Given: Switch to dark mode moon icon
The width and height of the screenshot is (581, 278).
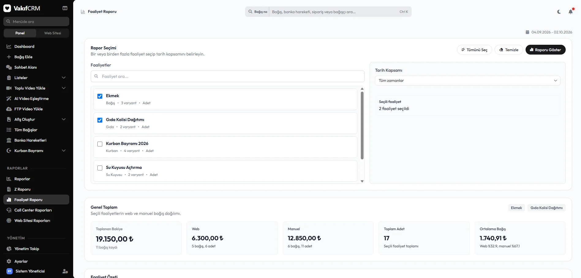Looking at the screenshot, I should coord(559,12).
